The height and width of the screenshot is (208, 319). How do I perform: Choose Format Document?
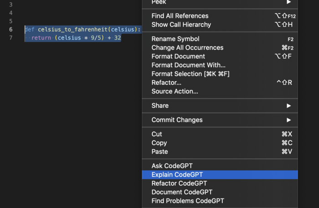[x=178, y=57]
